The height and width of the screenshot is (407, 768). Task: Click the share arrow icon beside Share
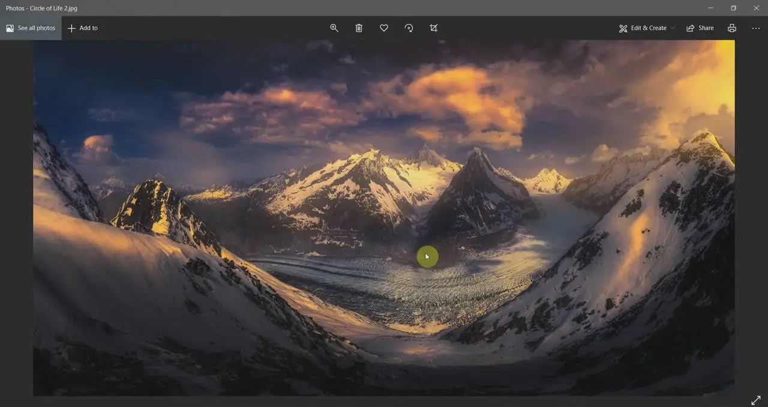[x=691, y=28]
